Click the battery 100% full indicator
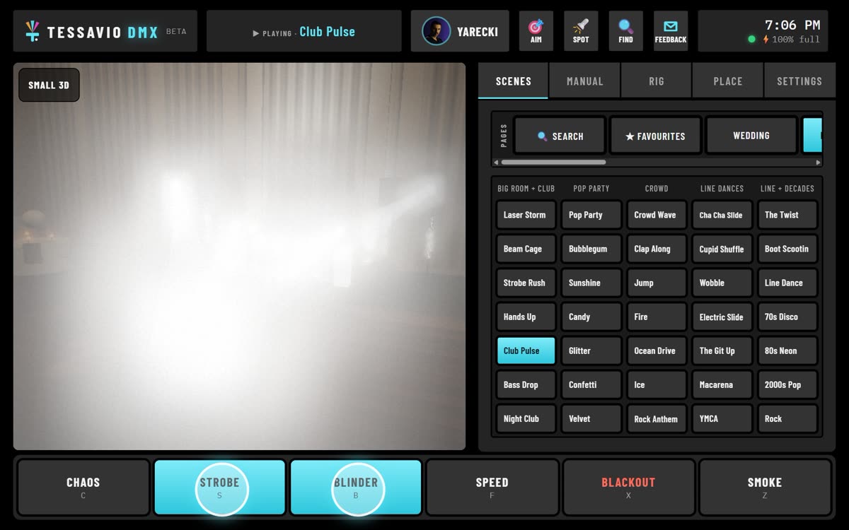 [791, 40]
